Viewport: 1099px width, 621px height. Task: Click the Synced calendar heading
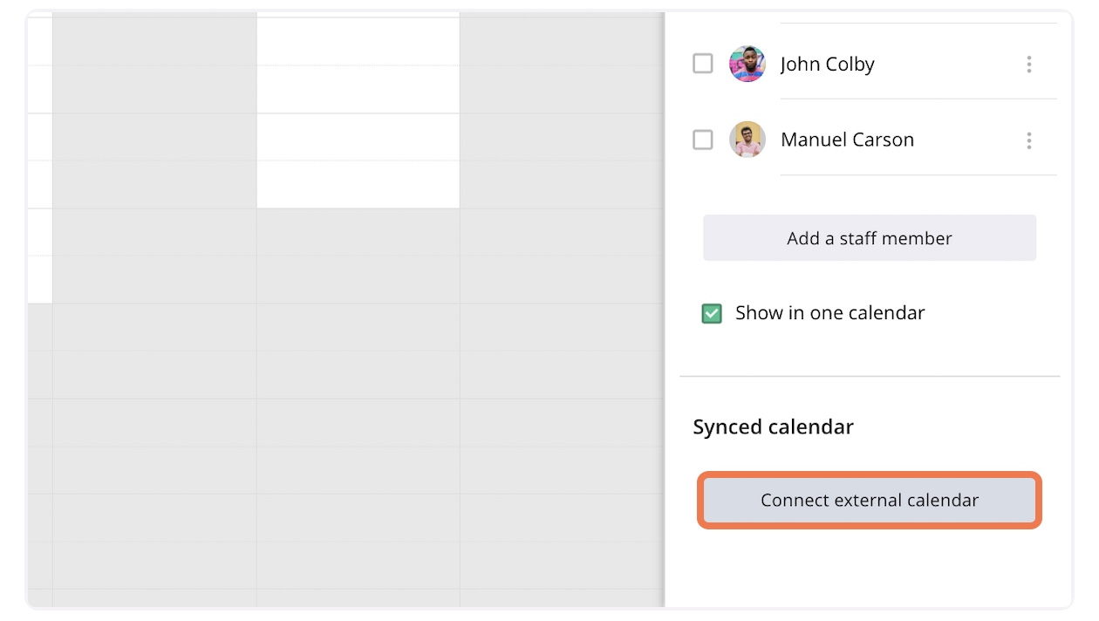tap(773, 427)
